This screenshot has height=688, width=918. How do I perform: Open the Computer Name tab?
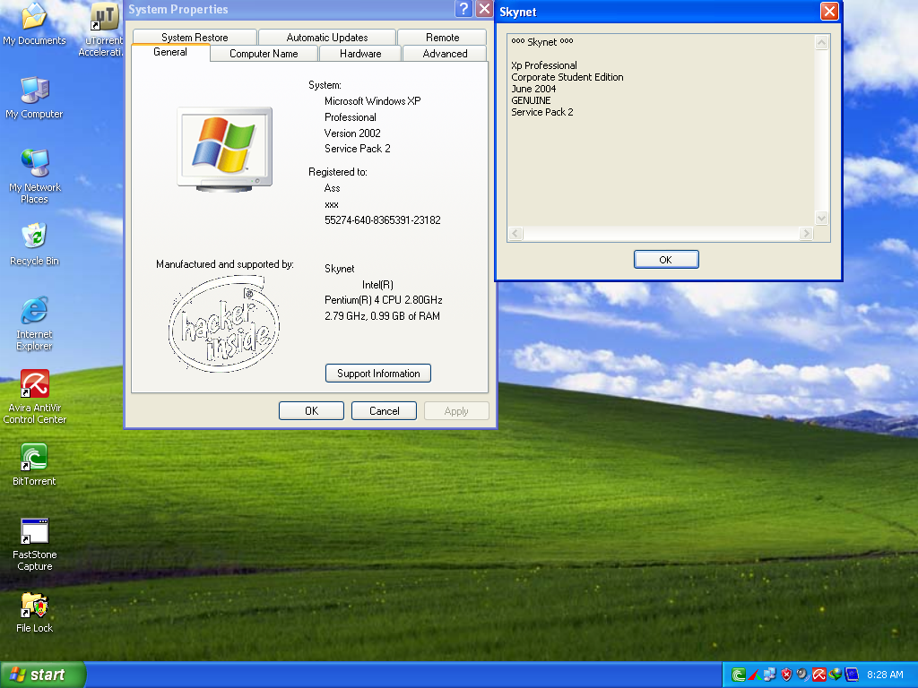tap(264, 53)
